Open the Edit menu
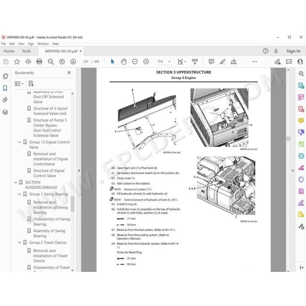This screenshot has width=306, height=306. click(x=12, y=44)
